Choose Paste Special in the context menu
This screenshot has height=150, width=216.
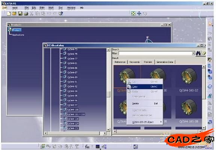click(x=144, y=97)
